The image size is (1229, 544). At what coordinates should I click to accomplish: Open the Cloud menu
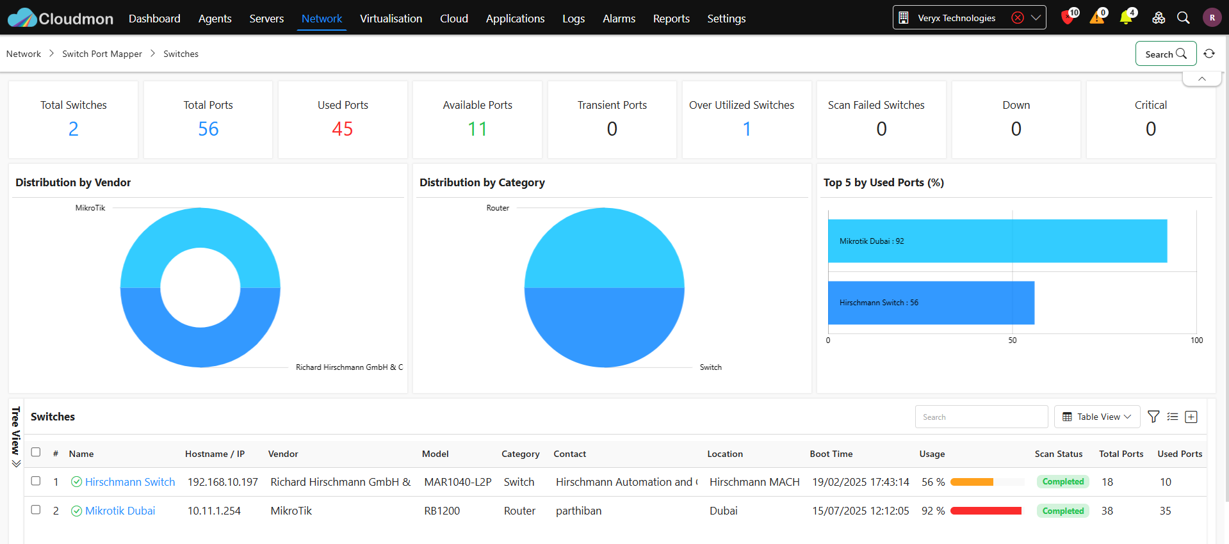(454, 19)
